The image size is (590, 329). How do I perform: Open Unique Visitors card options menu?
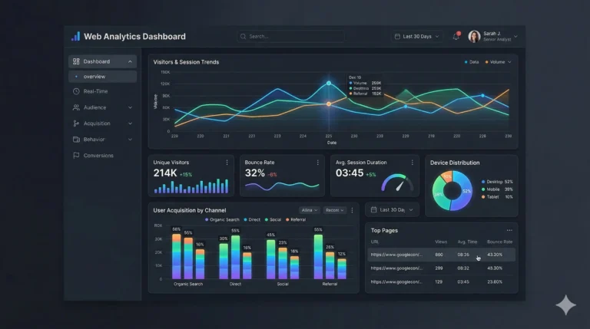[x=227, y=163]
